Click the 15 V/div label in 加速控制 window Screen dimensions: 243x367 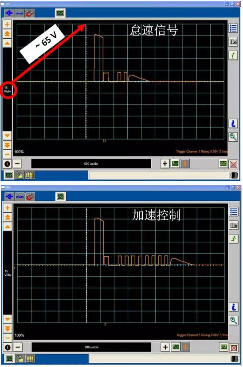(x=8, y=273)
